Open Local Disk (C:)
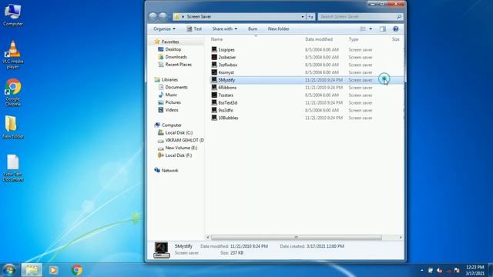This screenshot has width=493, height=277. (x=179, y=132)
